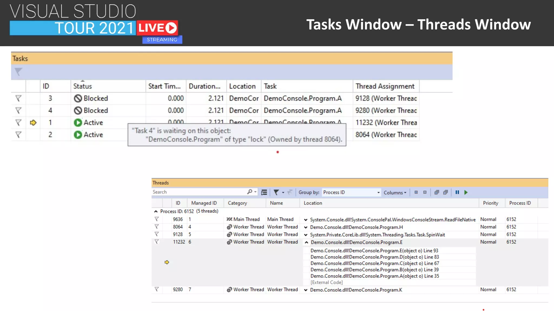Sort Tasks by Duration column
Screen dimensions: 554x311
click(206, 86)
